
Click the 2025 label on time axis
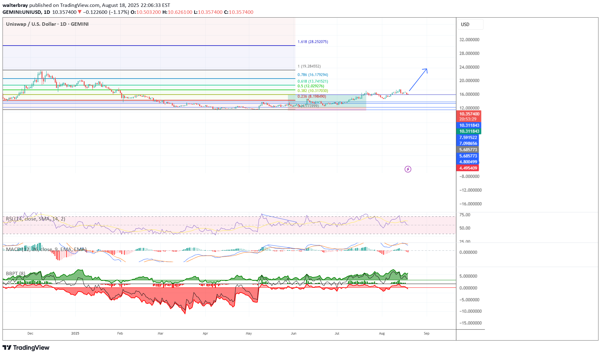(75, 333)
